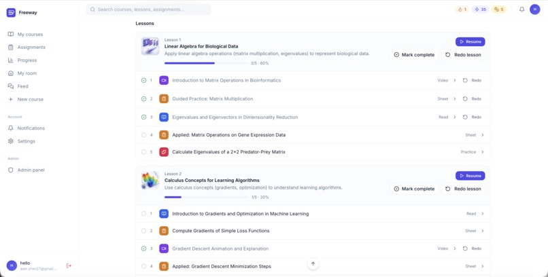The height and width of the screenshot is (277, 548).
Task: Toggle completion circle for Calculate Eigenvalues item
Action: pyautogui.click(x=143, y=152)
